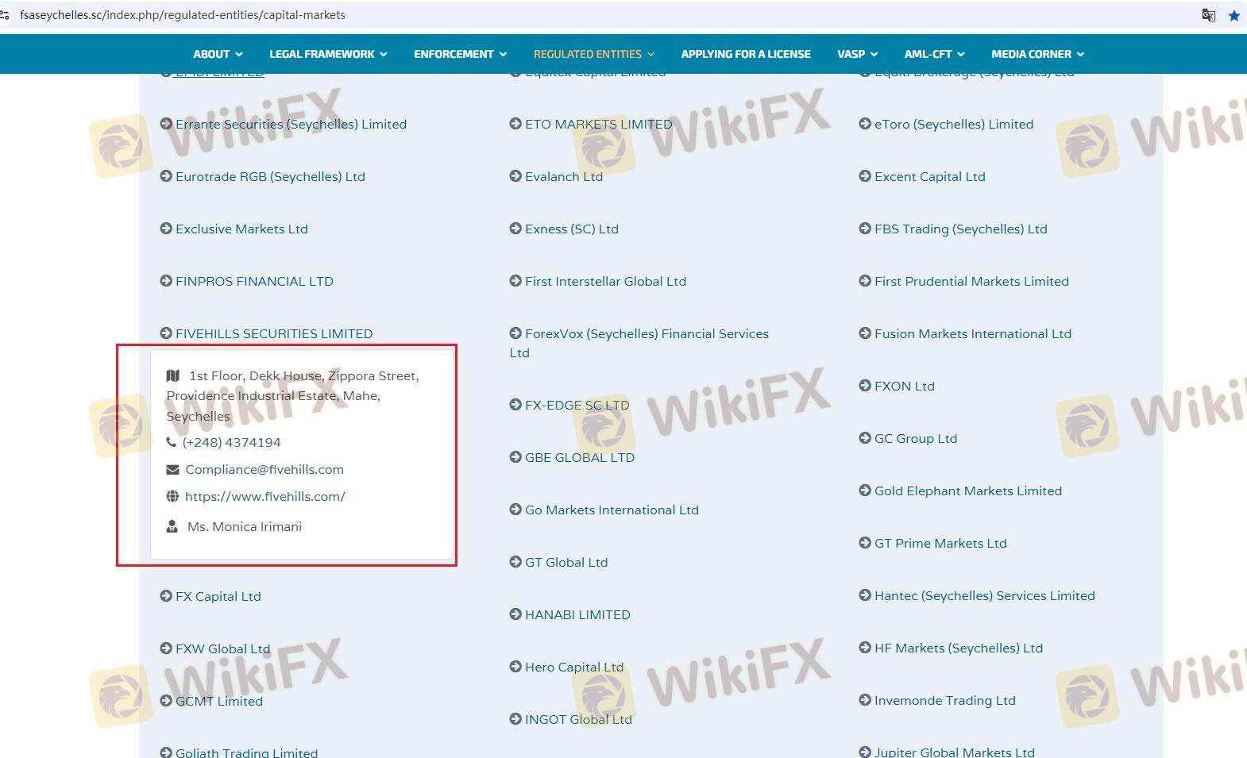Open the https://www.fivehills.com/ website link
The width and height of the screenshot is (1247, 758).
pyautogui.click(x=265, y=496)
